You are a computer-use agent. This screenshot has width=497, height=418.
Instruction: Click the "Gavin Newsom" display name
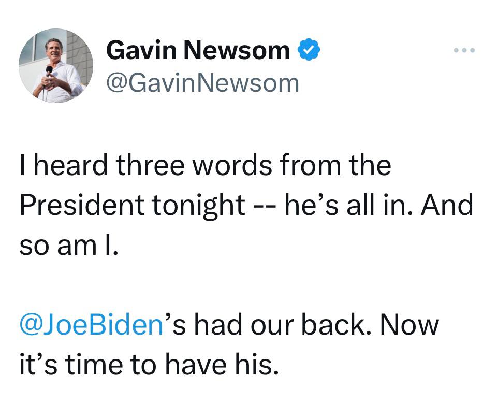click(198, 50)
